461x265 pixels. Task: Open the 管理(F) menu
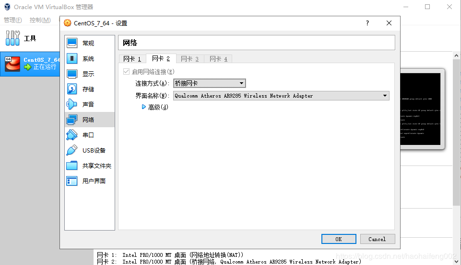[12, 20]
